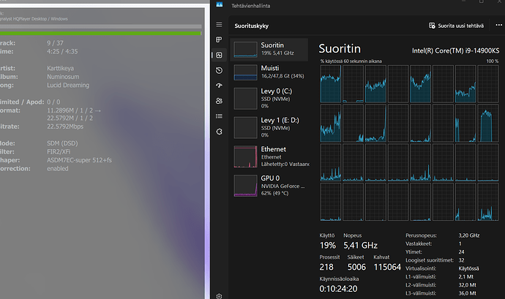The height and width of the screenshot is (299, 505).
Task: Click the 0:10:24:20 uptime value
Action: click(338, 289)
